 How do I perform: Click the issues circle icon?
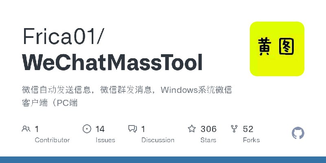coord(87,129)
